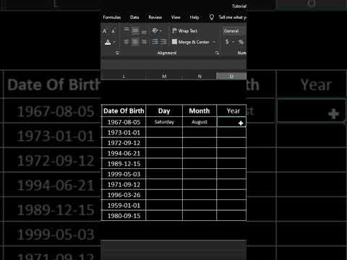Expand the Accounting format dropdown arrow
This screenshot has height=260, width=347.
(234, 42)
